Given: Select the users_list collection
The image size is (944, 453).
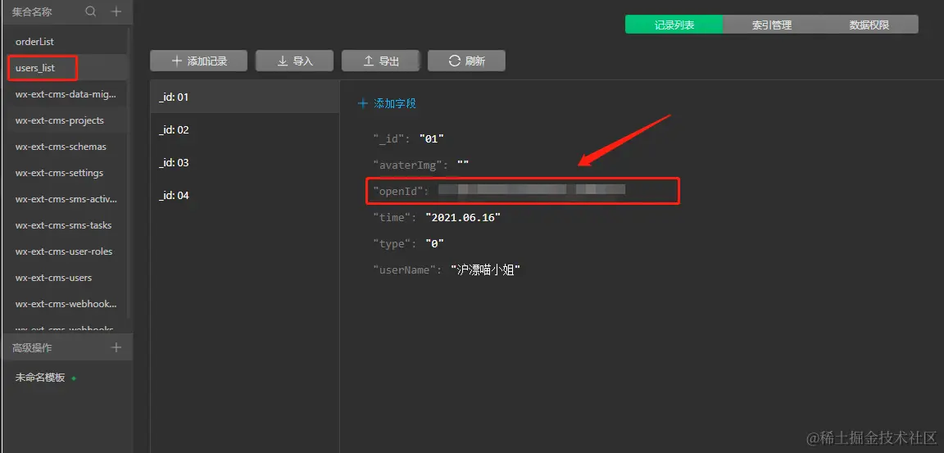Looking at the screenshot, I should click(x=35, y=68).
